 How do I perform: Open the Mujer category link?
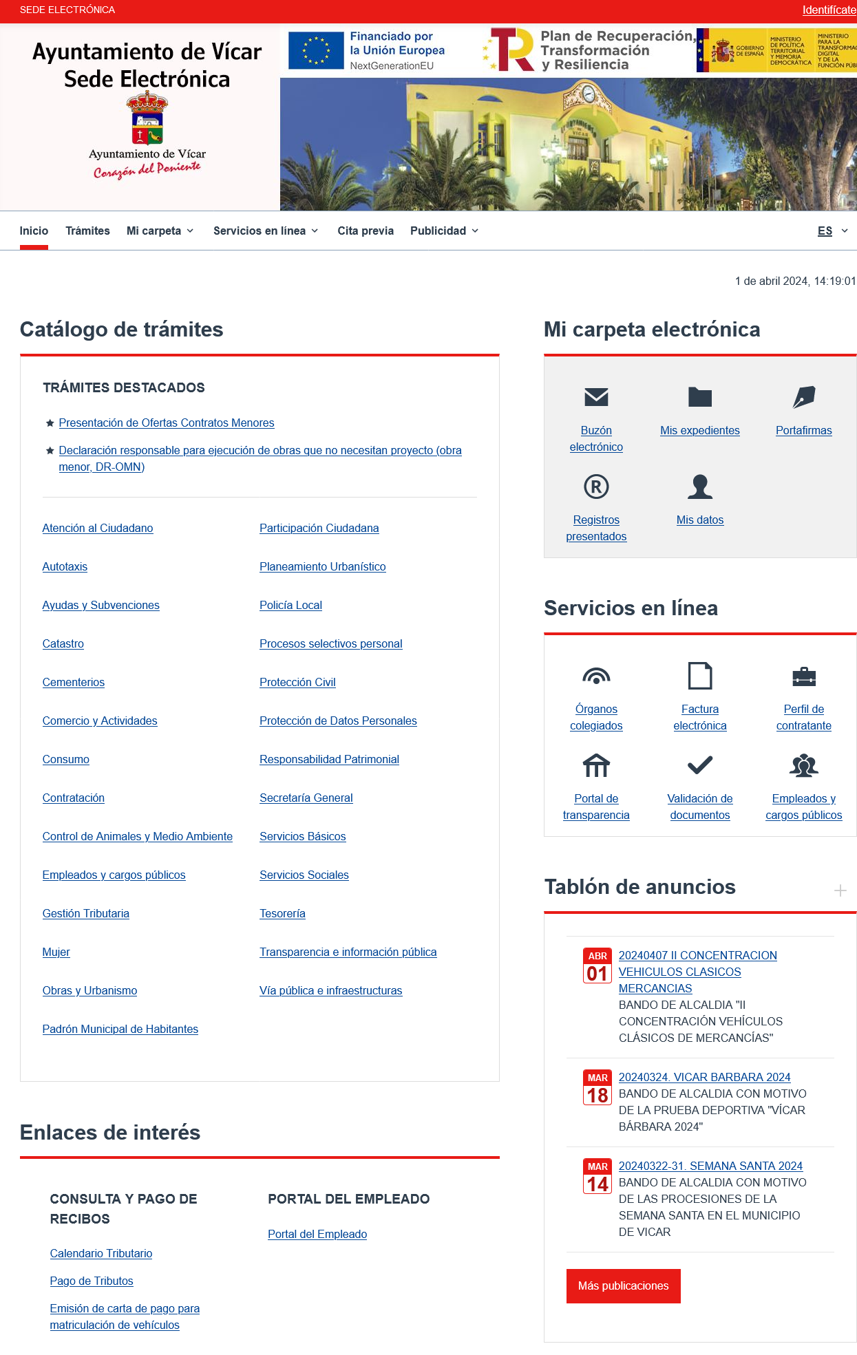(x=56, y=952)
